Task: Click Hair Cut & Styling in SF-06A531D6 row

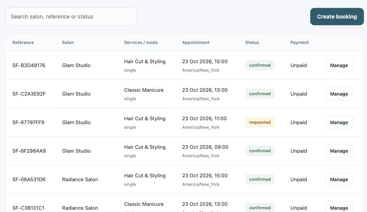Action: coord(144,176)
